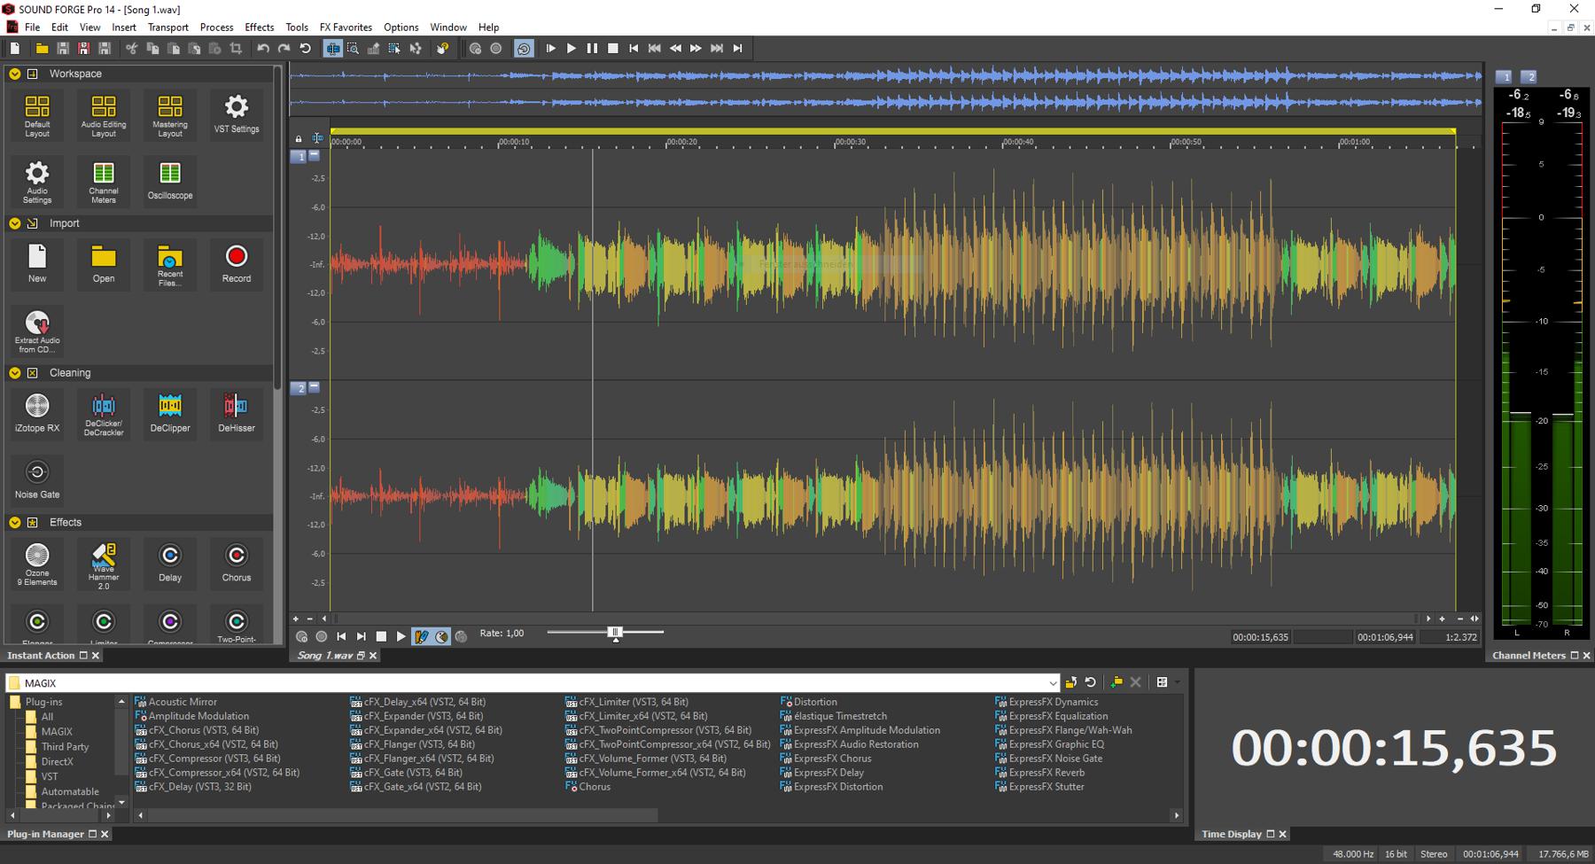Select ExpressFX Reverb plug-in
This screenshot has width=1595, height=864.
pos(1046,773)
